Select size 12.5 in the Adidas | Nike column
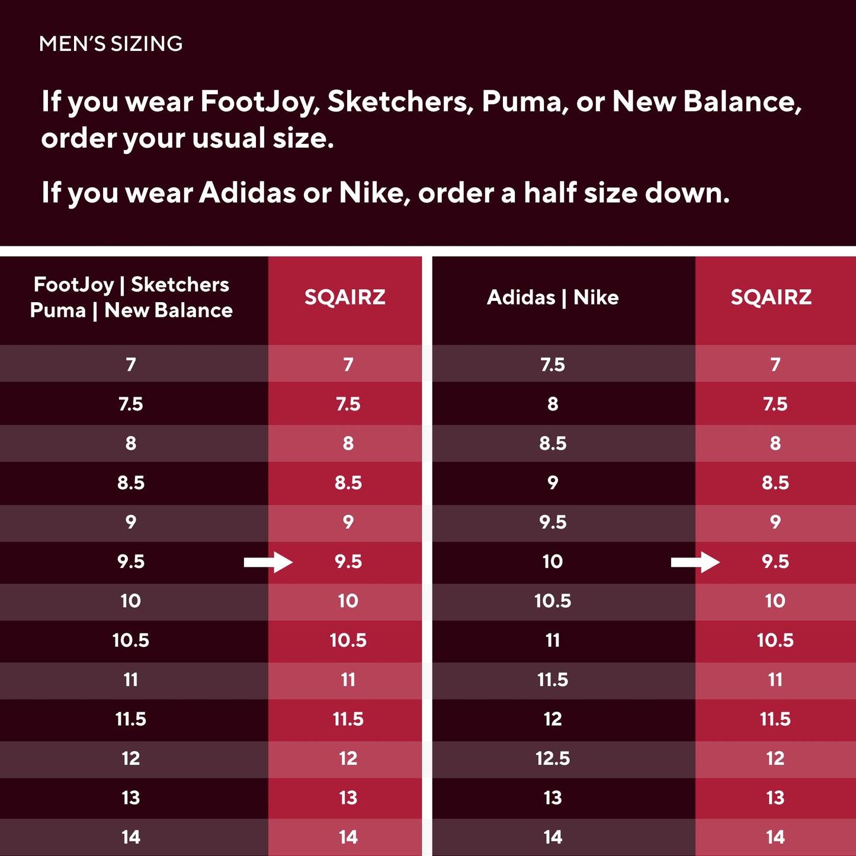This screenshot has width=856, height=856. (553, 759)
